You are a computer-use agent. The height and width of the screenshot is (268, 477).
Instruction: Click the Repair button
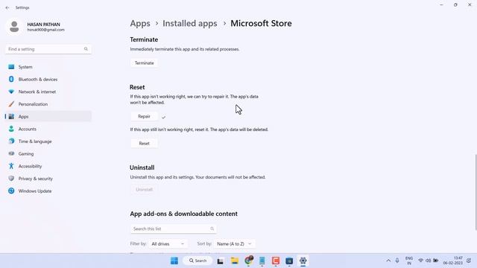[144, 116]
